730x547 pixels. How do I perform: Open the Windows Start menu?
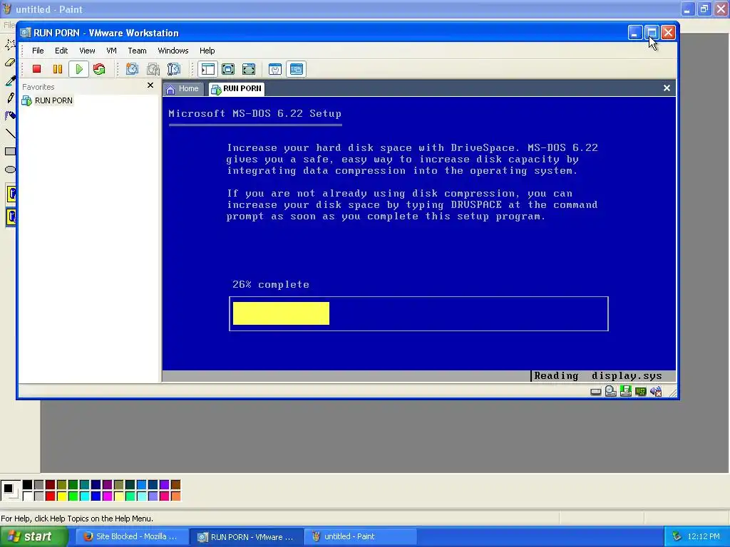33,537
